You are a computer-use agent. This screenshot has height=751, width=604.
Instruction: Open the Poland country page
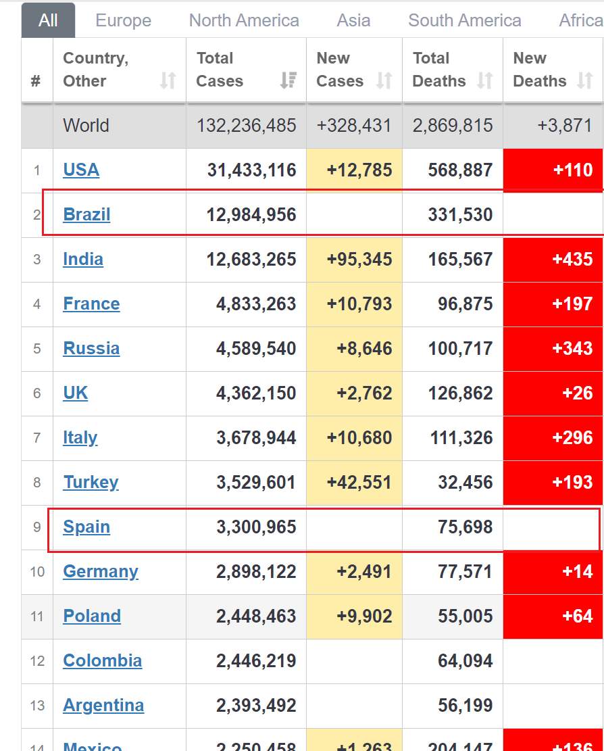pos(91,616)
